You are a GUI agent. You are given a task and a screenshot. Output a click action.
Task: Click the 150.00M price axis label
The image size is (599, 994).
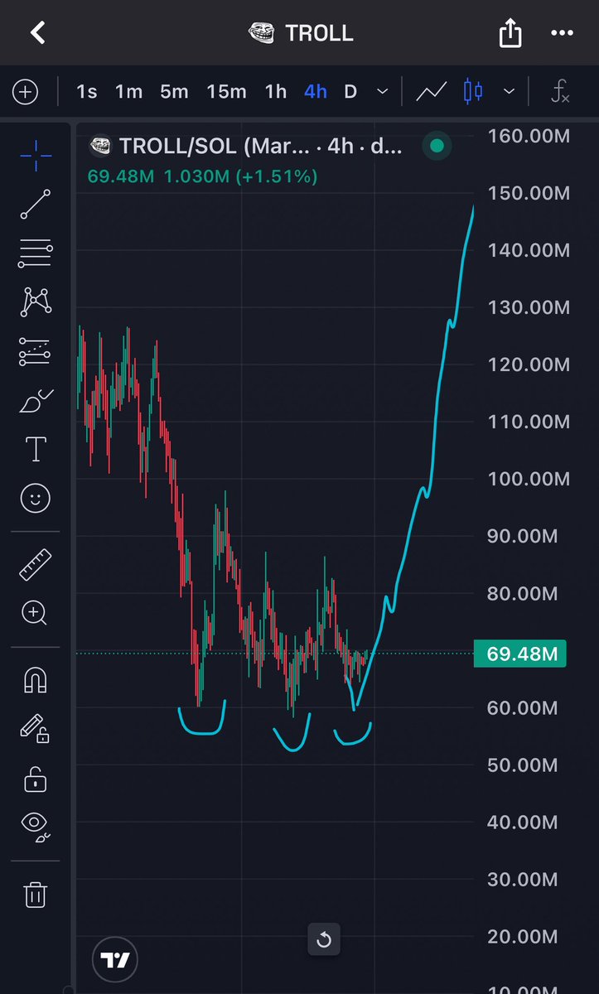click(528, 192)
